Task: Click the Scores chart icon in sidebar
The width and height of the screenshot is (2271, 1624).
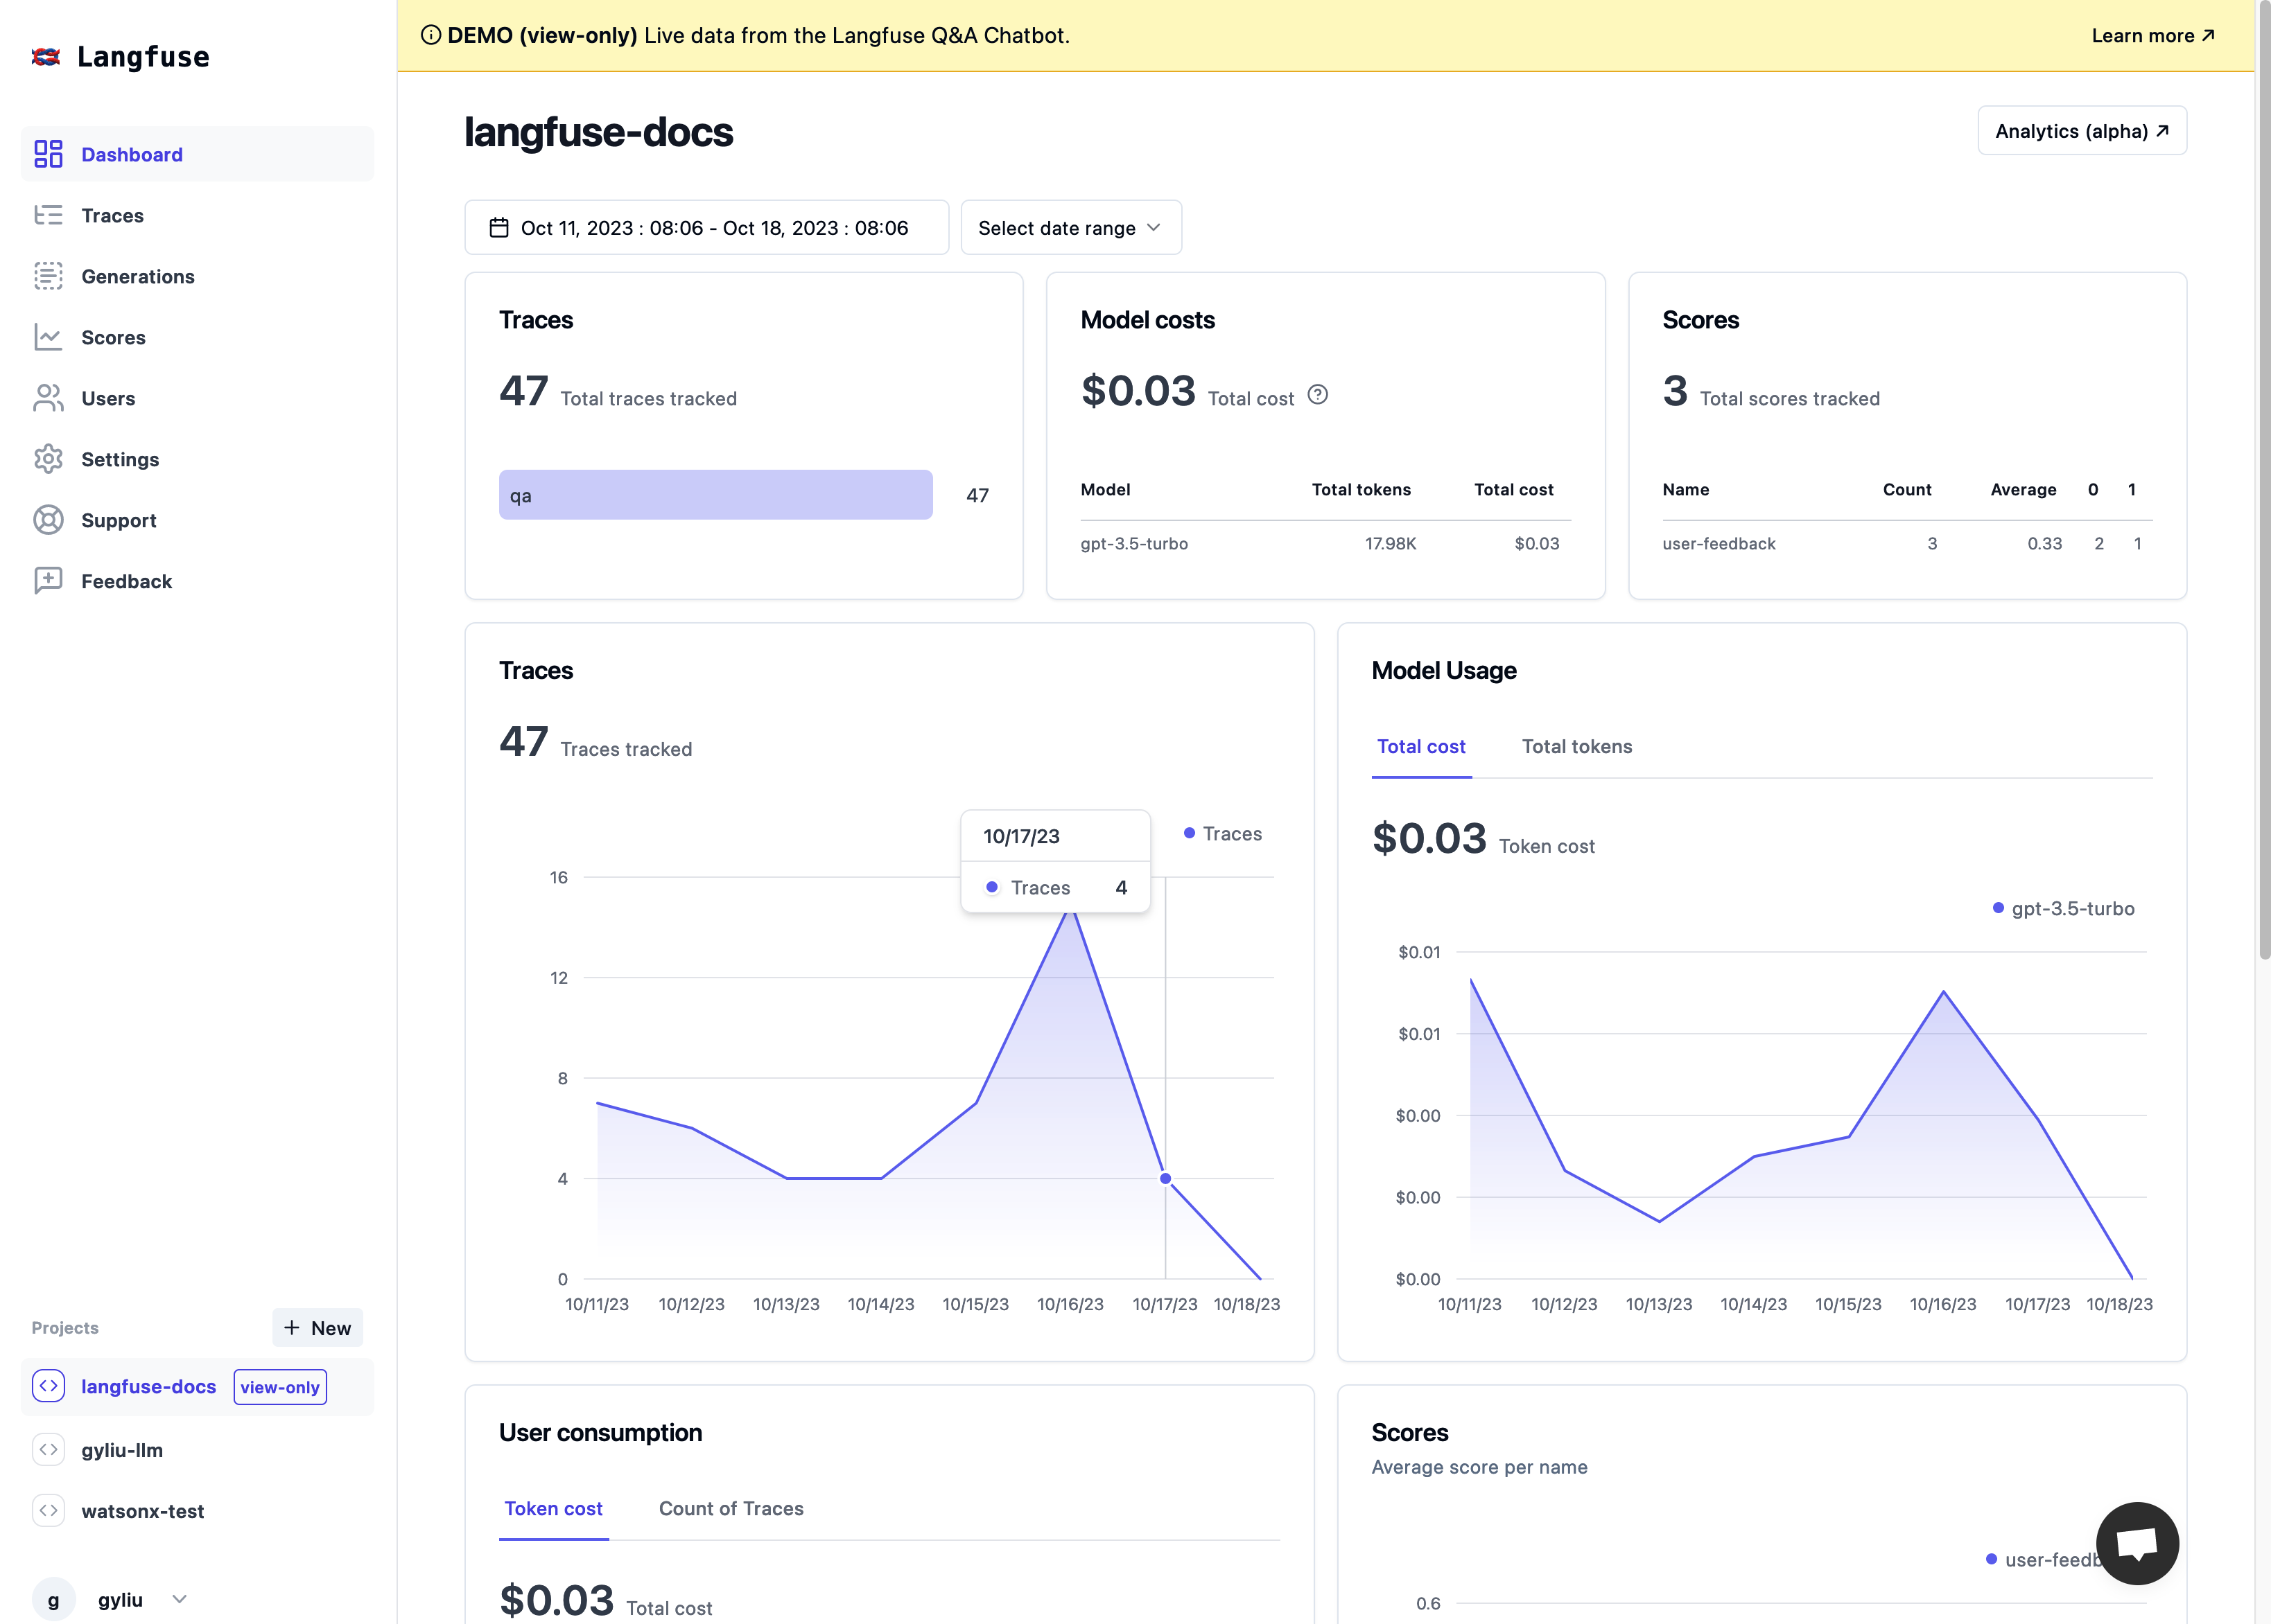Action: 48,337
